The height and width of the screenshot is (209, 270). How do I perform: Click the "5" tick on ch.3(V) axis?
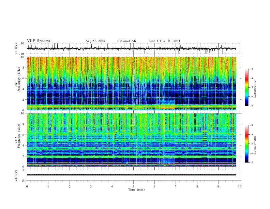click(24, 170)
